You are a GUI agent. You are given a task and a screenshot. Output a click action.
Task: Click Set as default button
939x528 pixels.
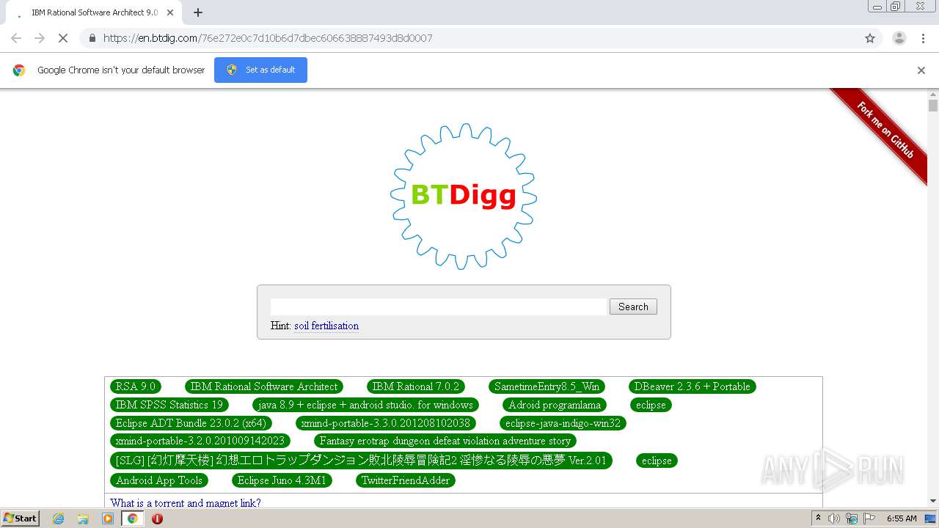(x=260, y=70)
